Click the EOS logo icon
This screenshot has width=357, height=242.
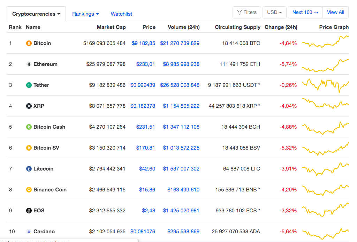pyautogui.click(x=29, y=211)
